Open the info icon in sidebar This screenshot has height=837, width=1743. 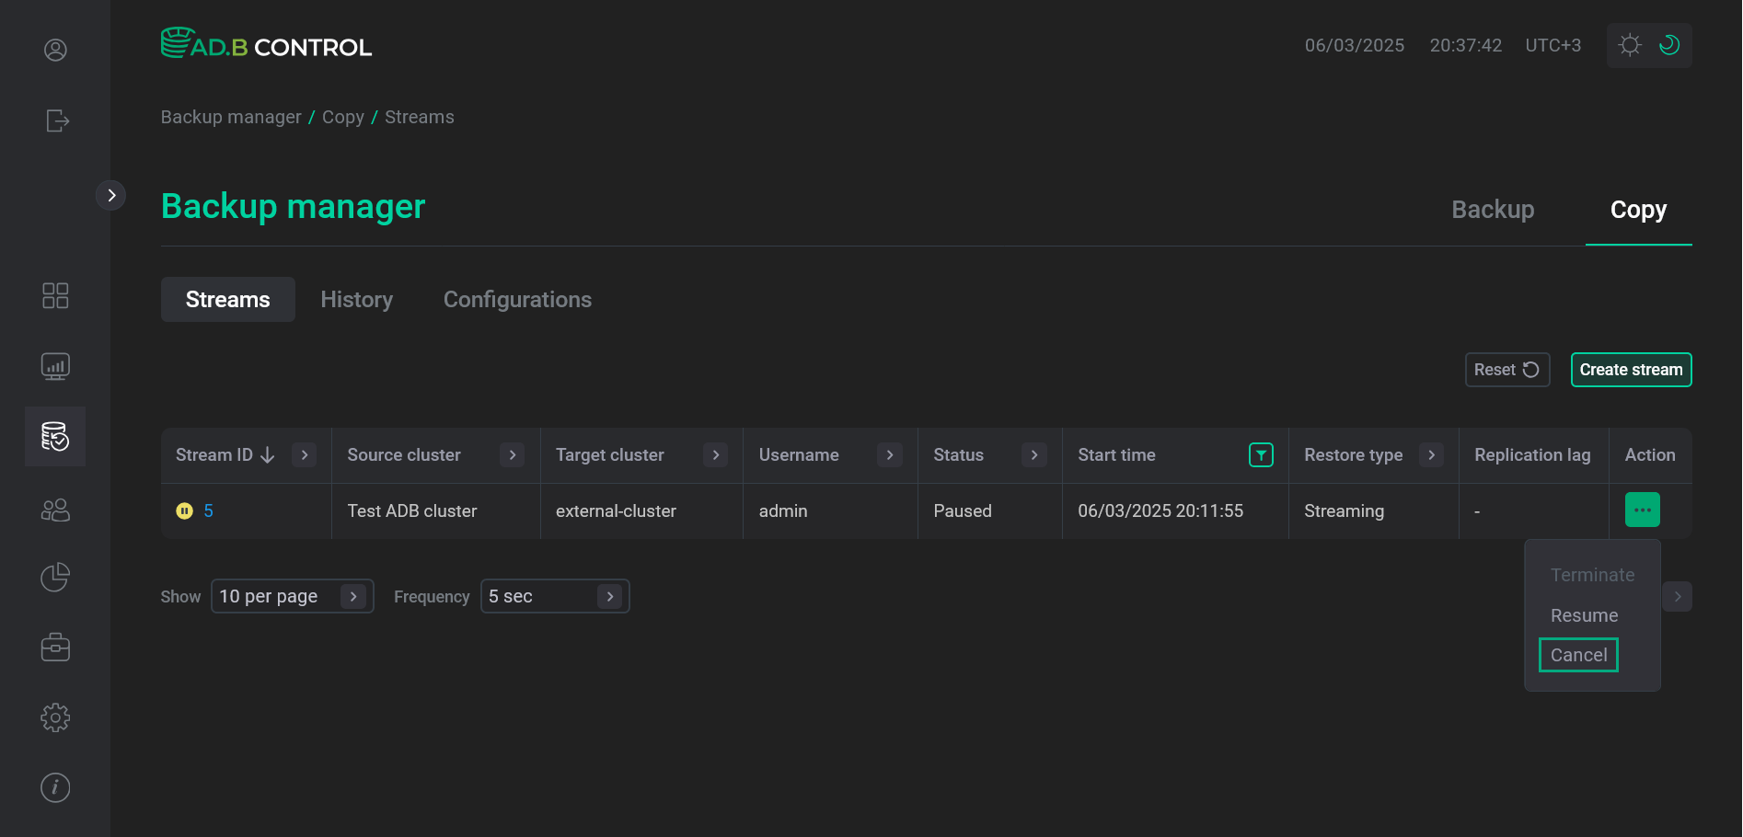[55, 787]
